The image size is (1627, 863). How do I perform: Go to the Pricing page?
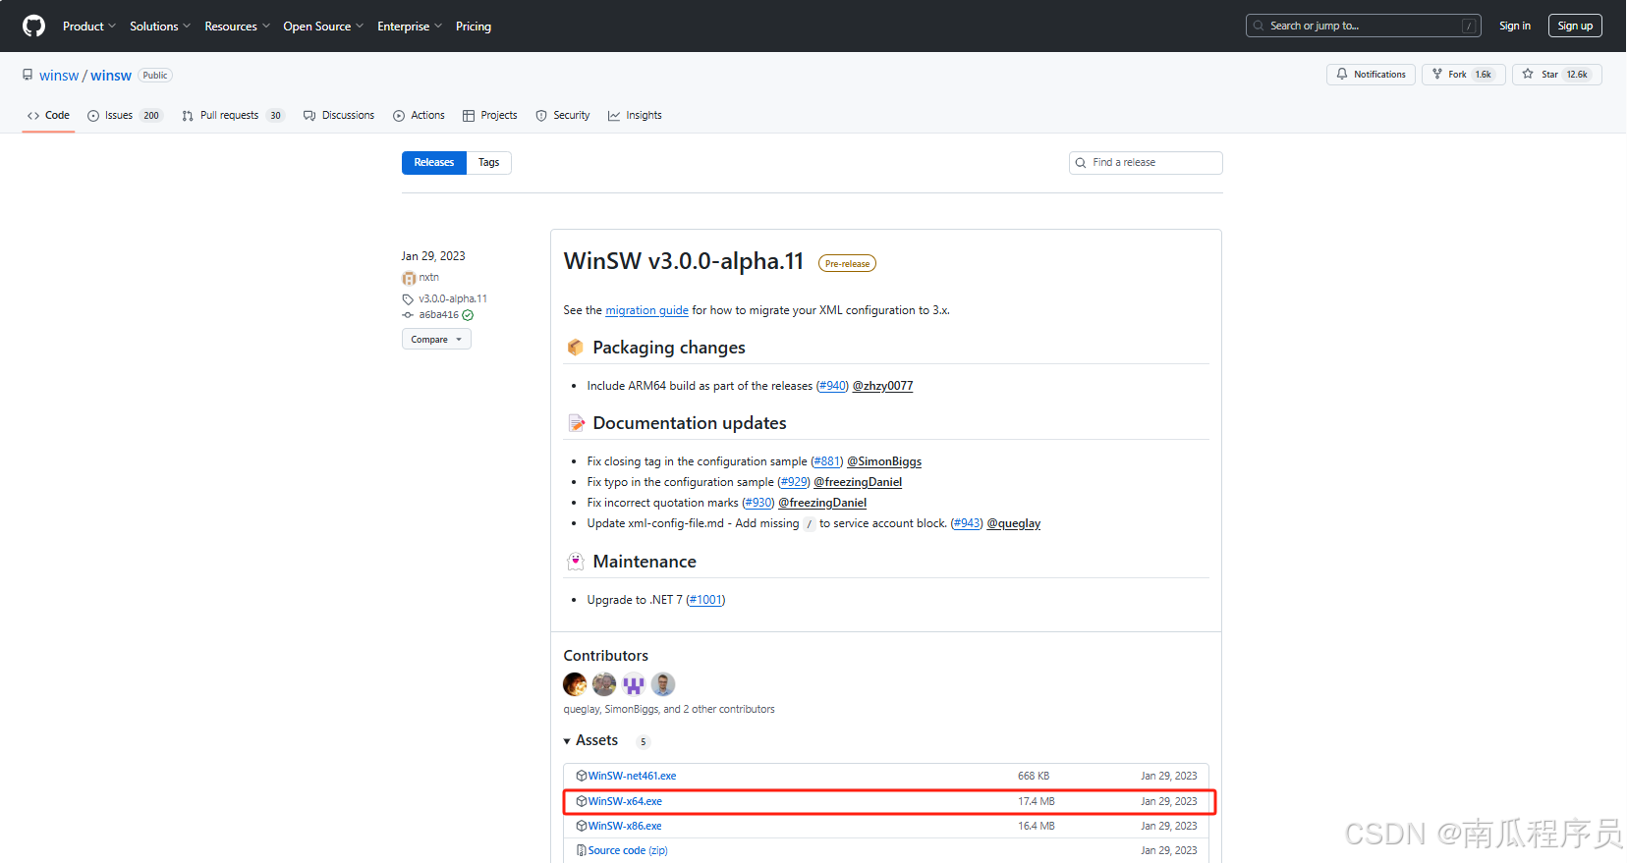point(474,27)
